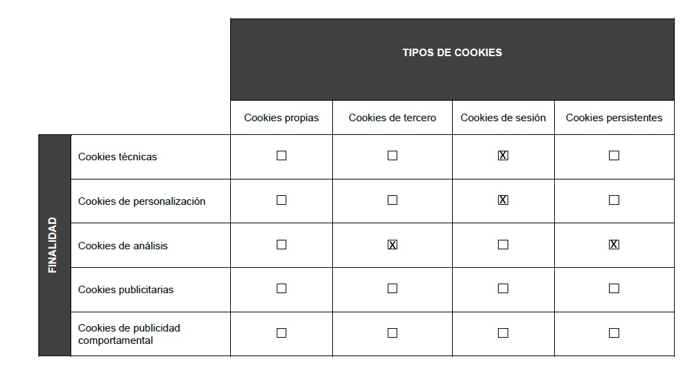Click the Cookies publicitarias row label

tap(126, 290)
